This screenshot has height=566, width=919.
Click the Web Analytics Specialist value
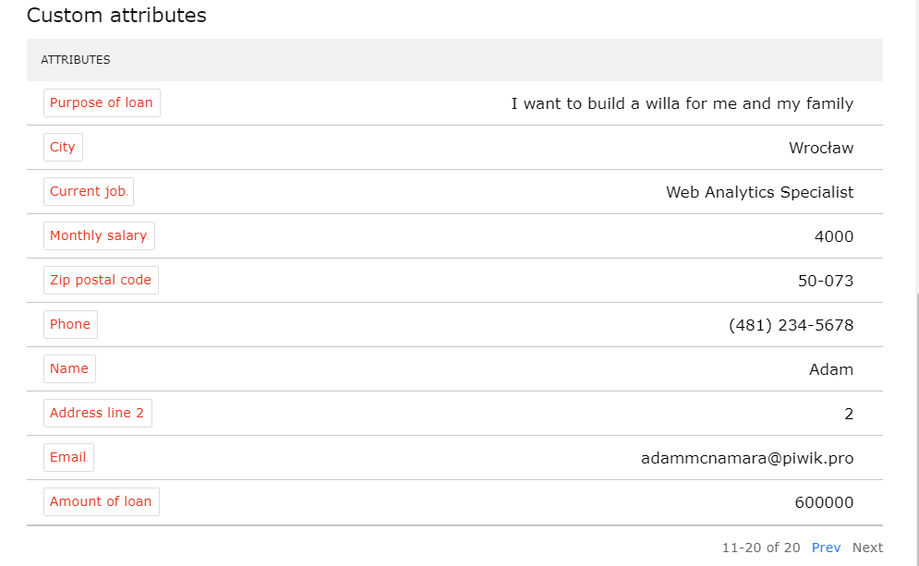pos(759,192)
